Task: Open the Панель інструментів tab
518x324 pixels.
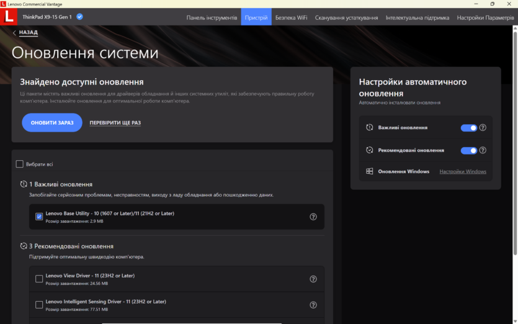Action: [212, 17]
